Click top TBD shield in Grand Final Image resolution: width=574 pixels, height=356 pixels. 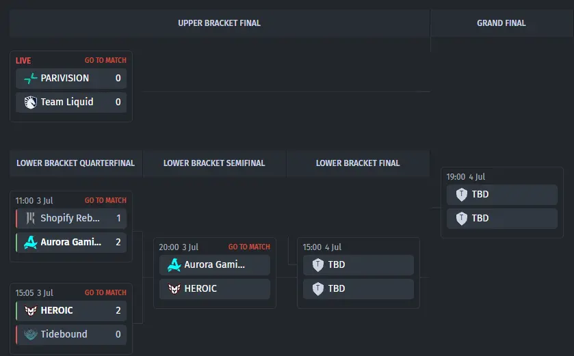click(x=462, y=195)
